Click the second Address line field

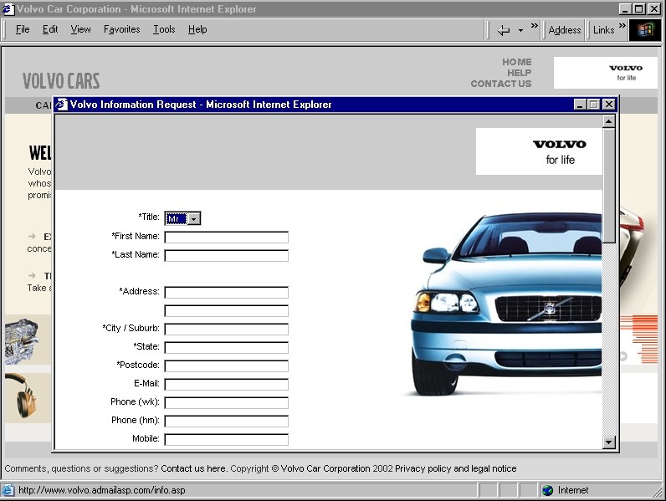click(x=227, y=311)
